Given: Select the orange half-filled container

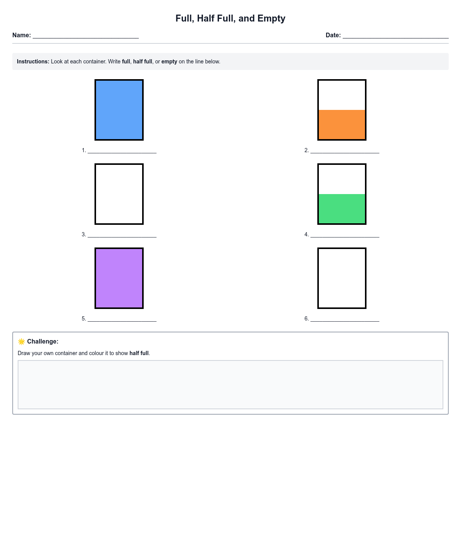Looking at the screenshot, I should 342,110.
